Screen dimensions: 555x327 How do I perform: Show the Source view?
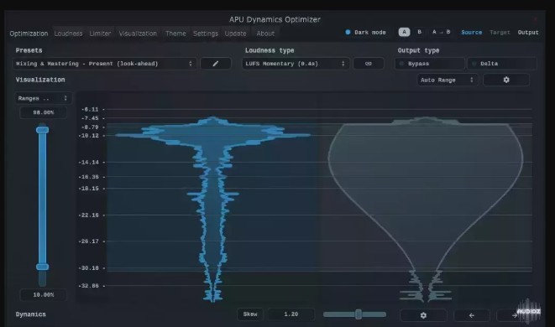point(472,32)
